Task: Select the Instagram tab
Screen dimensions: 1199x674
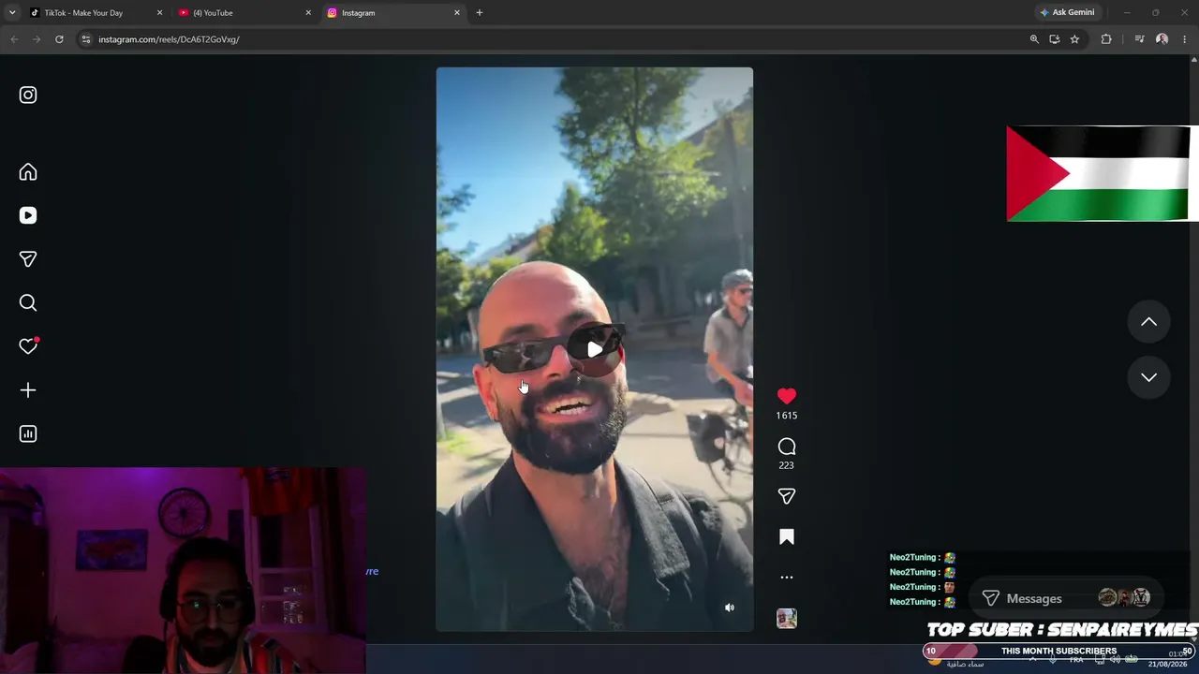Action: (393, 13)
